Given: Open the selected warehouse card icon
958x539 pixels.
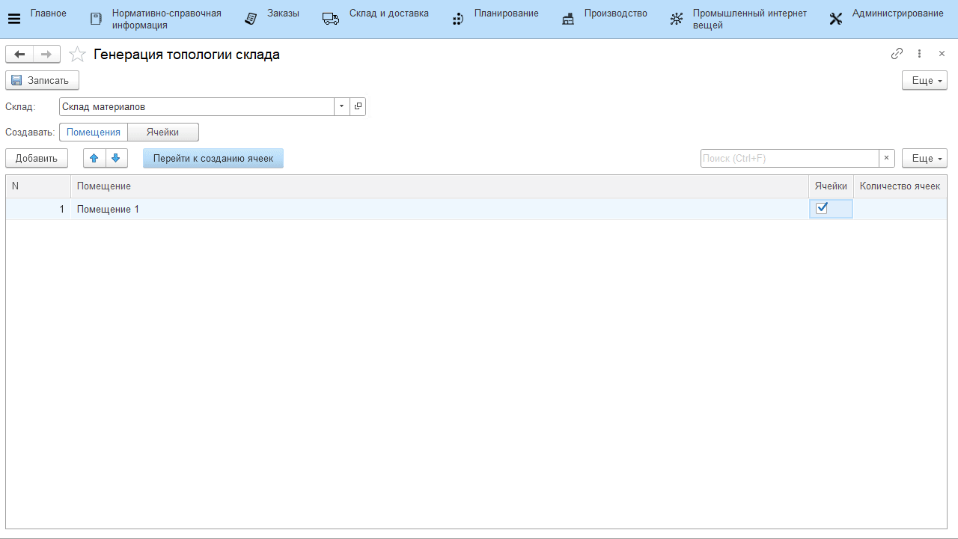Looking at the screenshot, I should click(358, 106).
